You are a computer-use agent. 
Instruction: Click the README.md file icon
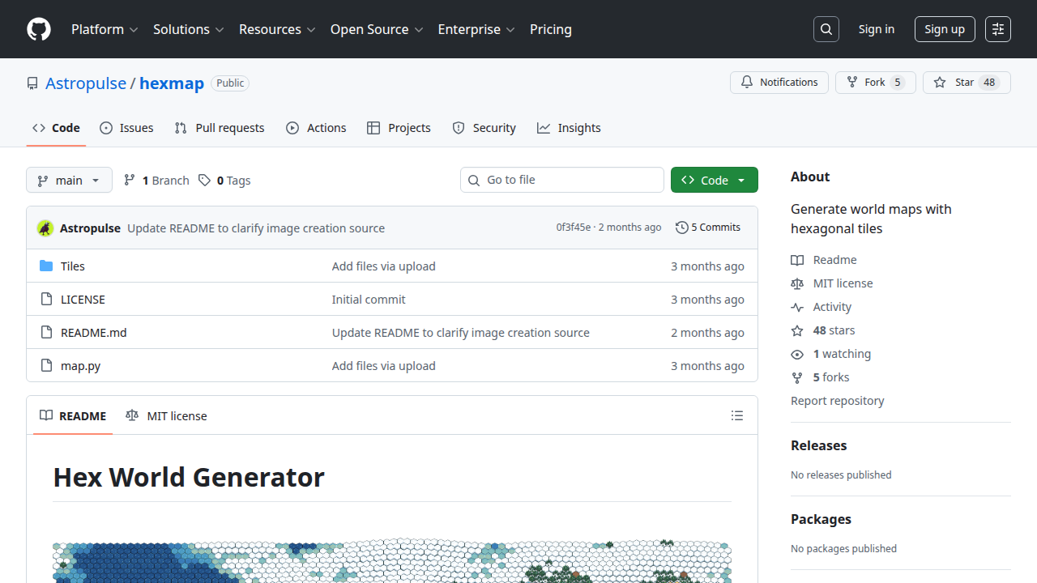click(x=46, y=333)
